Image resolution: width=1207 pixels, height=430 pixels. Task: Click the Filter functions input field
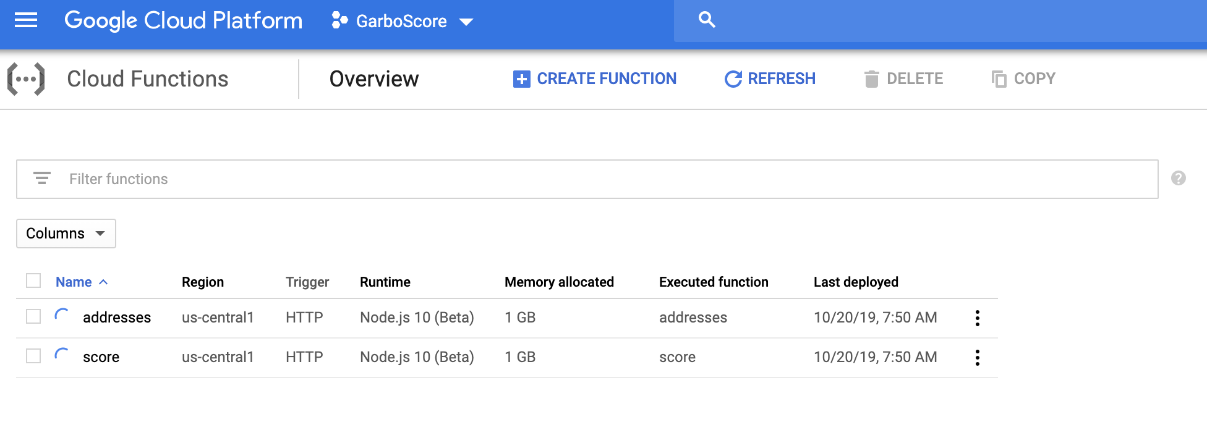606,179
